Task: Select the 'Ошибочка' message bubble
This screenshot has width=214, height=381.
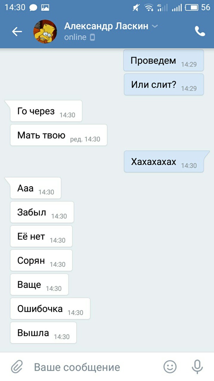Action: tap(50, 309)
